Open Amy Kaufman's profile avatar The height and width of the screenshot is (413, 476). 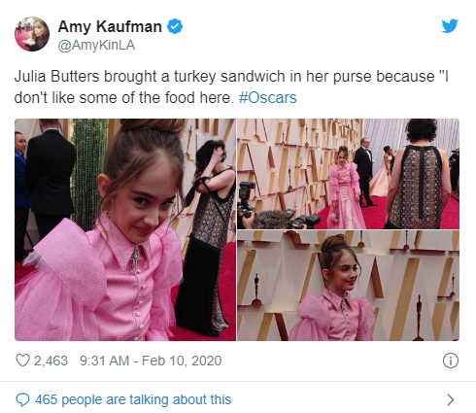click(x=32, y=34)
